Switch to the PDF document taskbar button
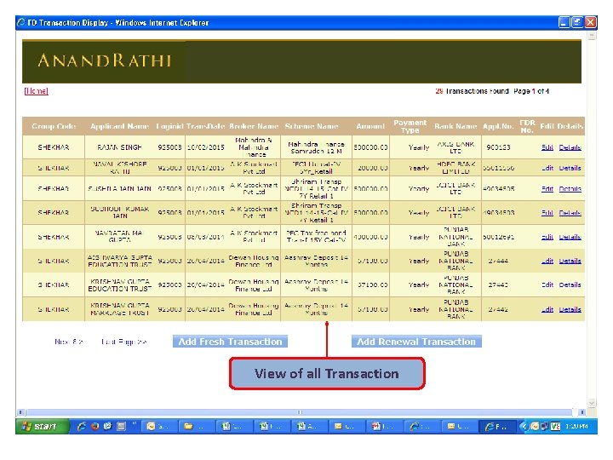Viewport: 613px width, 460px height. 386,427
